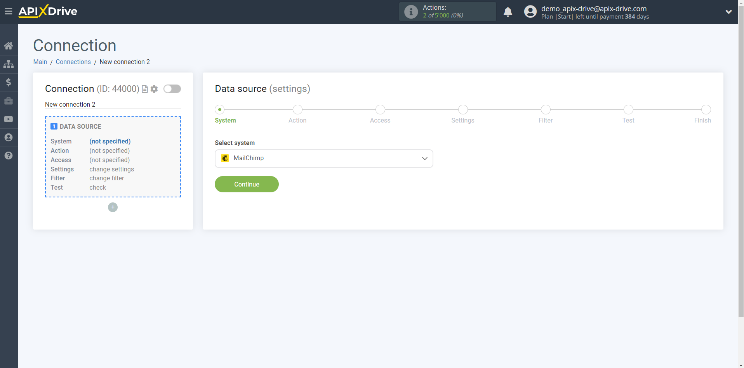
Task: Click the account avatar icon
Action: click(x=530, y=12)
